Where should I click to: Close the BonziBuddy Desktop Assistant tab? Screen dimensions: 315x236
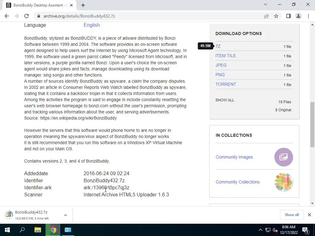pos(71,5)
